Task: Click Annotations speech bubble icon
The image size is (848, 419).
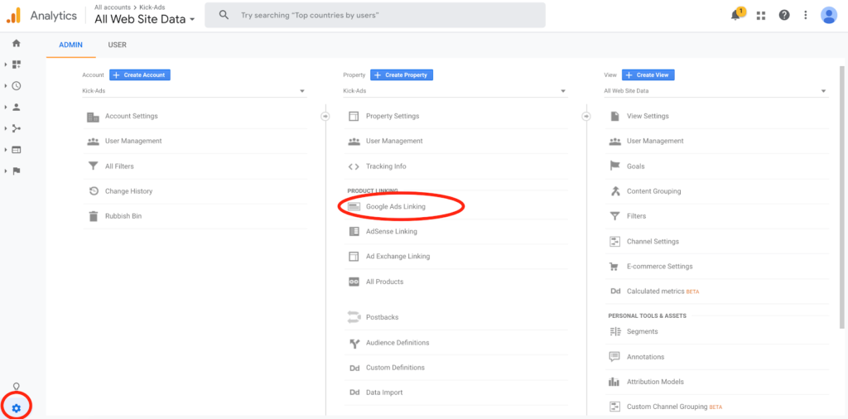Action: click(x=614, y=357)
